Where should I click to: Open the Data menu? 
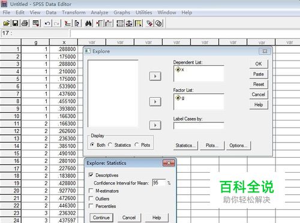pos(51,13)
